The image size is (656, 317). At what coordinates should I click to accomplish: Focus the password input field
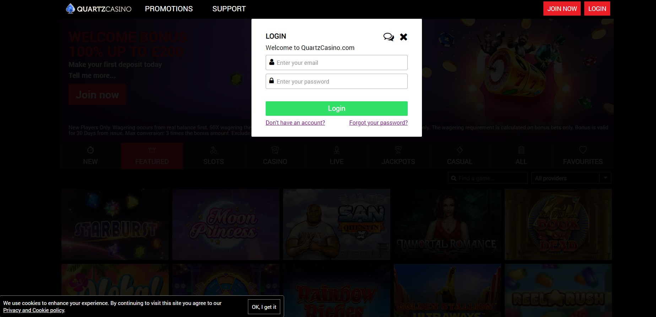[336, 81]
